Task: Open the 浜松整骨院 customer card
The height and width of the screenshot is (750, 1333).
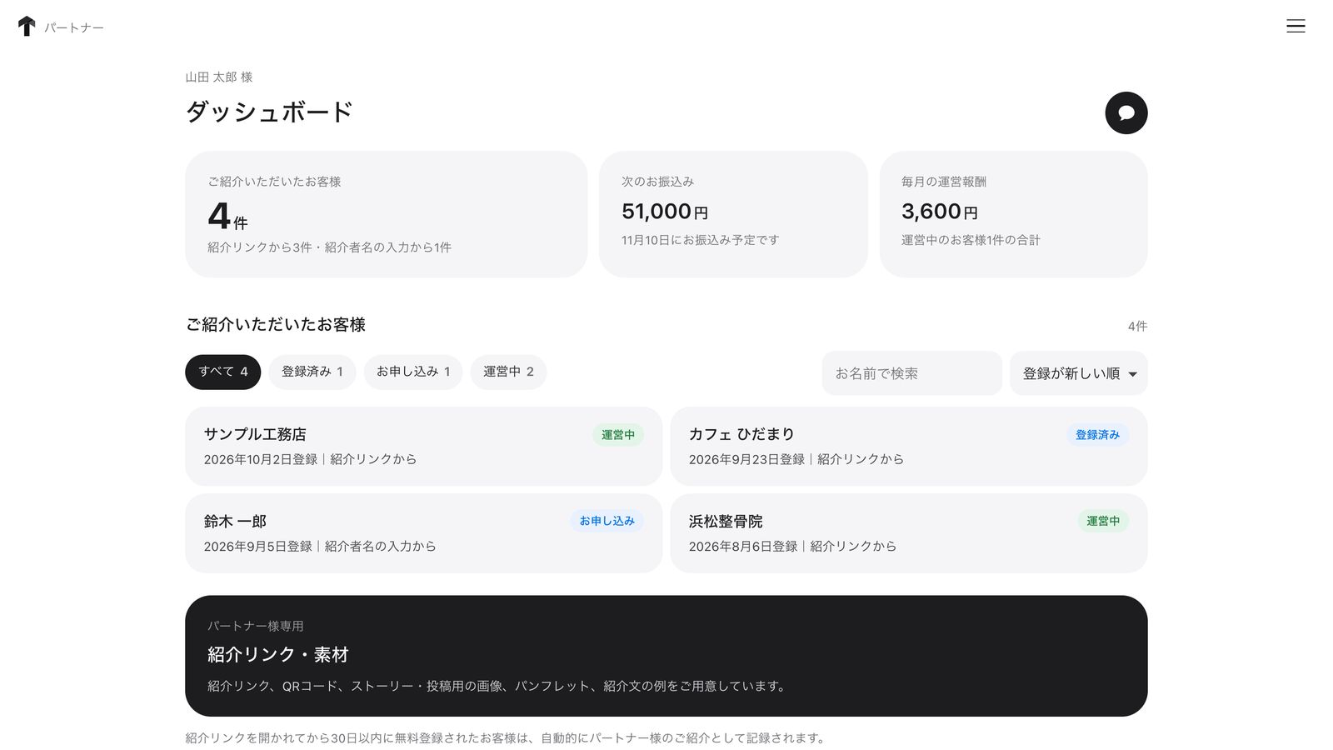Action: (x=908, y=533)
